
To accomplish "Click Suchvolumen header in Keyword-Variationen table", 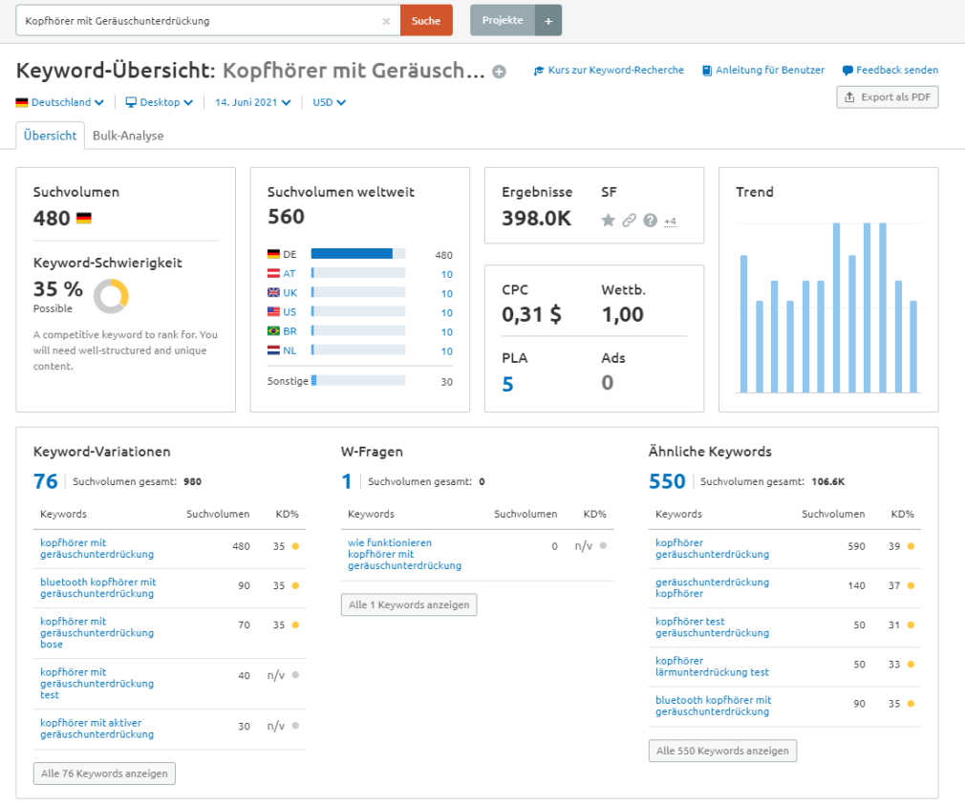I will coord(218,514).
